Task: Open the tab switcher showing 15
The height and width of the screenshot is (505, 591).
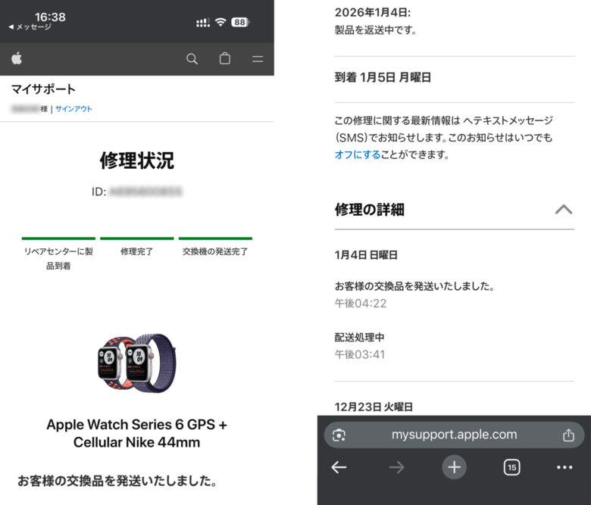Action: click(x=511, y=467)
